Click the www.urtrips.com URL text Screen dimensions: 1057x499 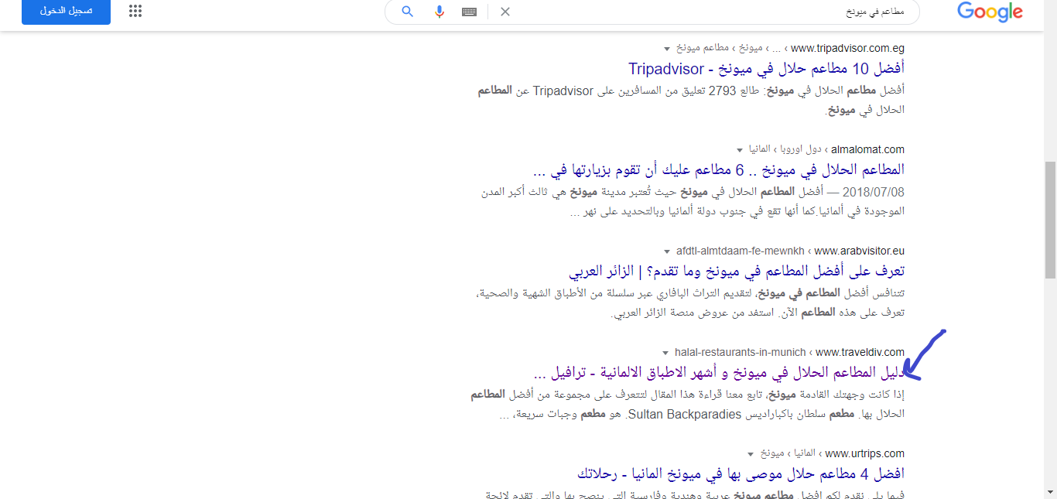pos(864,453)
